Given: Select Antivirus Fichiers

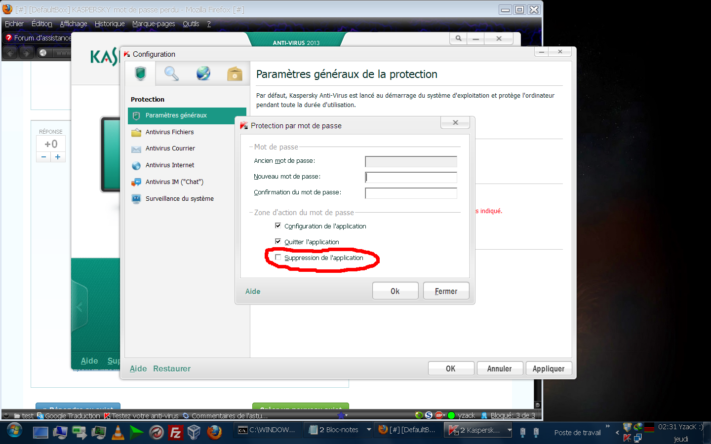Looking at the screenshot, I should point(169,132).
